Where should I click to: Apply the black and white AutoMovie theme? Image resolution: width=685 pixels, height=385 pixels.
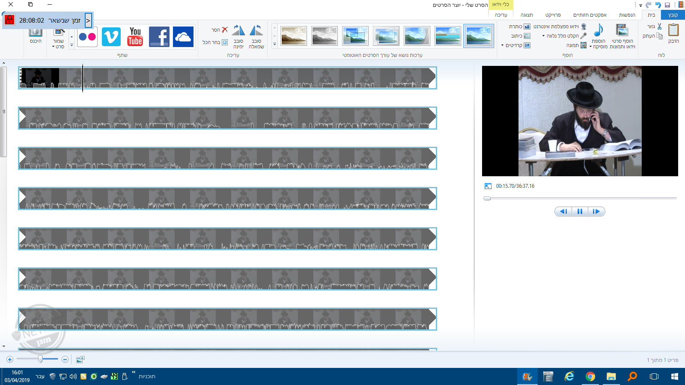click(x=325, y=36)
